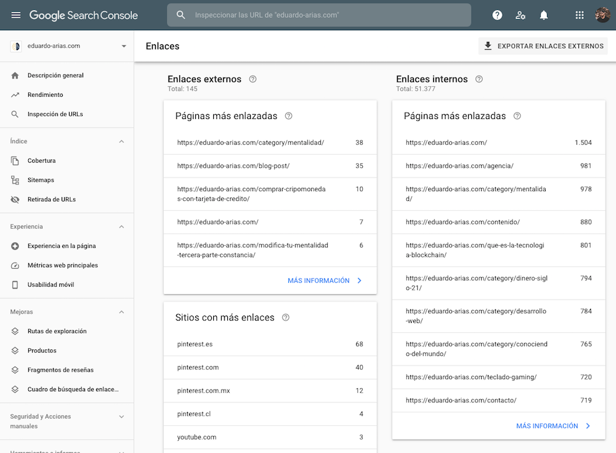Open pinterest.es linking site row

tap(270, 344)
